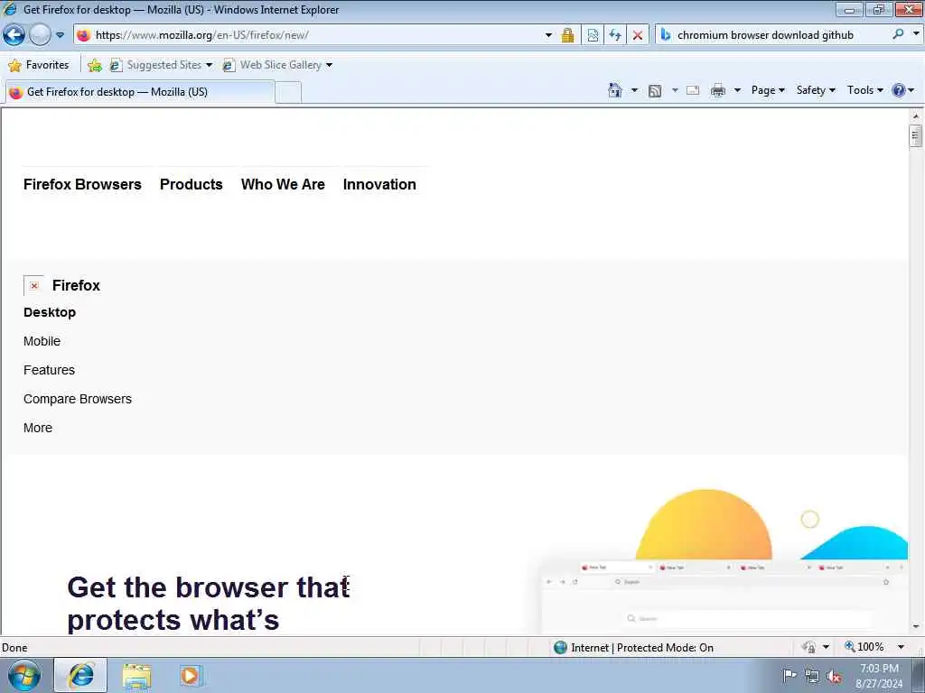Screen dimensions: 925x693
Task: Click the network tray icon
Action: 812,676
